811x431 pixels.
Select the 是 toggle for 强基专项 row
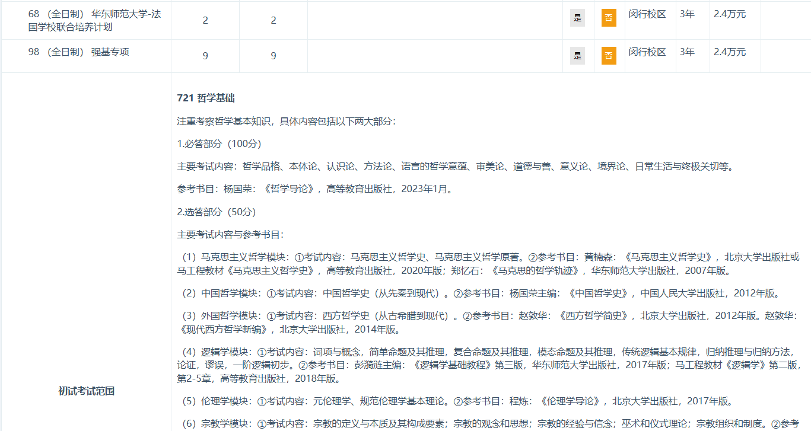tap(578, 55)
